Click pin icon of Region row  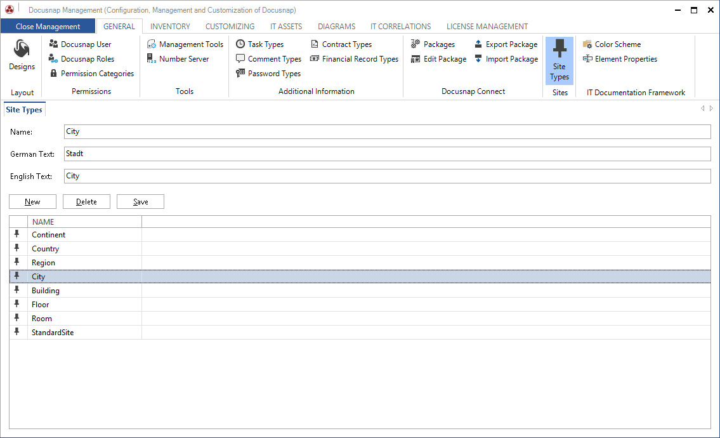17,262
